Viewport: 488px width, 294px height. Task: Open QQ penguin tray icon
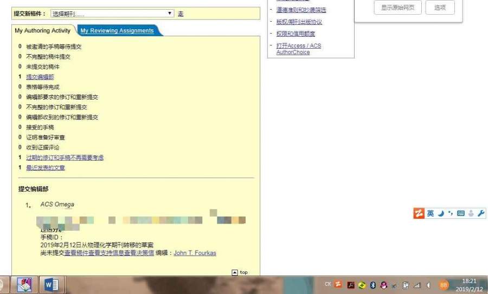point(384,285)
